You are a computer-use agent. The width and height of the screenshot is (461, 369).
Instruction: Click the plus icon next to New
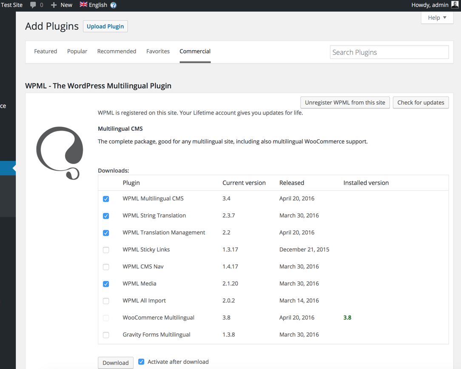coord(54,5)
